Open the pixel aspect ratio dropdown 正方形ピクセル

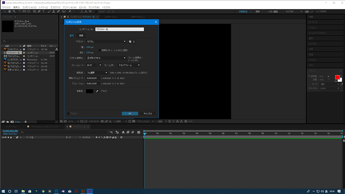pos(106,58)
